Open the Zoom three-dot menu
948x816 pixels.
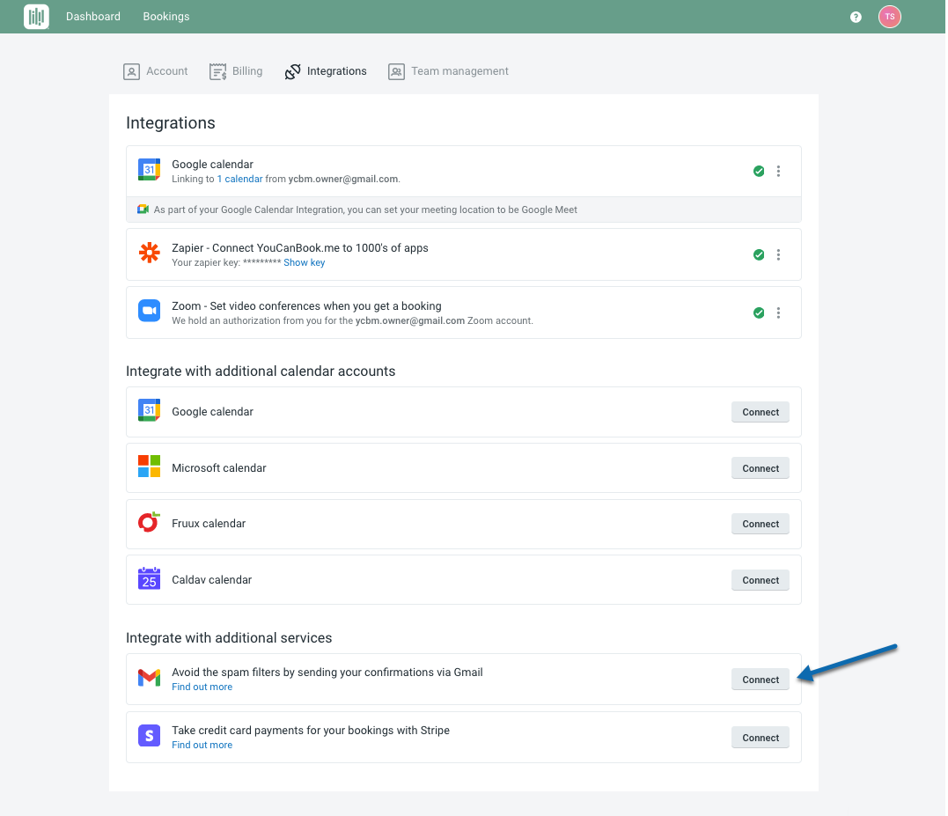[x=778, y=312]
